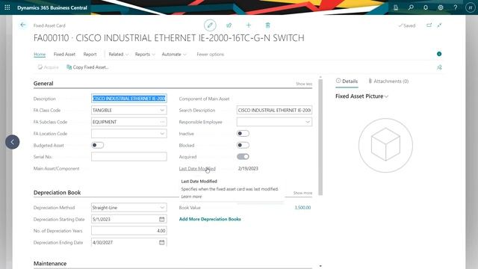Open Depreciation Ending Date calendar picker
The width and height of the screenshot is (478, 269).
(162, 242)
